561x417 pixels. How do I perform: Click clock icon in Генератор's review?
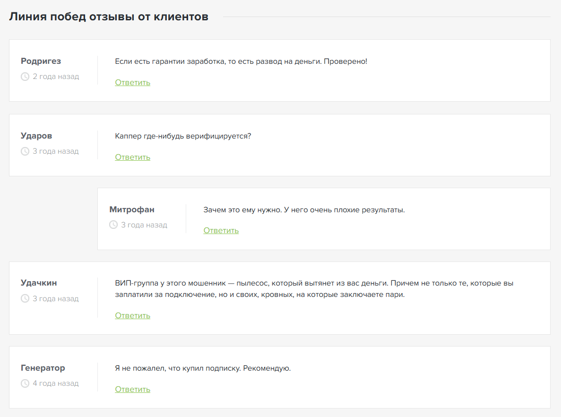pos(25,383)
